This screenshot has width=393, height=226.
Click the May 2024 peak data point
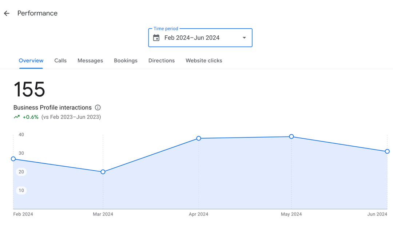(291, 136)
